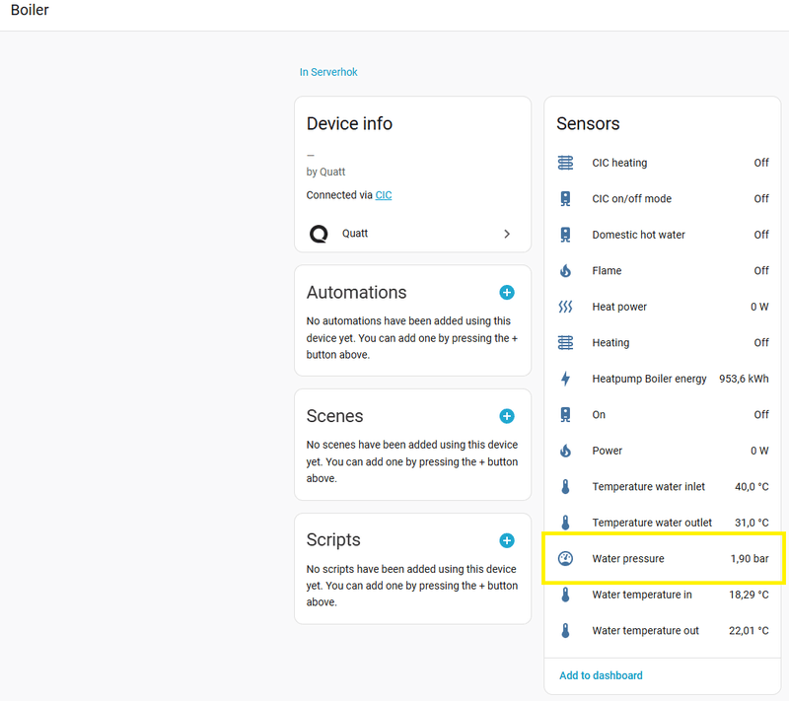The image size is (789, 701).
Task: Expand the Quatt integration chevron
Action: point(507,234)
